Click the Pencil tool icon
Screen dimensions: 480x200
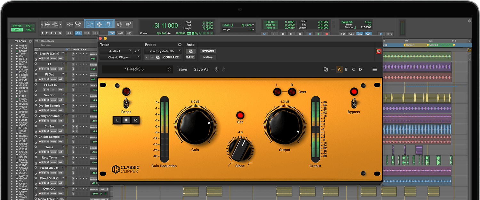coord(129,24)
